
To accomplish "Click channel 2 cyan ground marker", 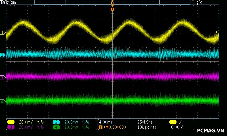I will 3,55.
